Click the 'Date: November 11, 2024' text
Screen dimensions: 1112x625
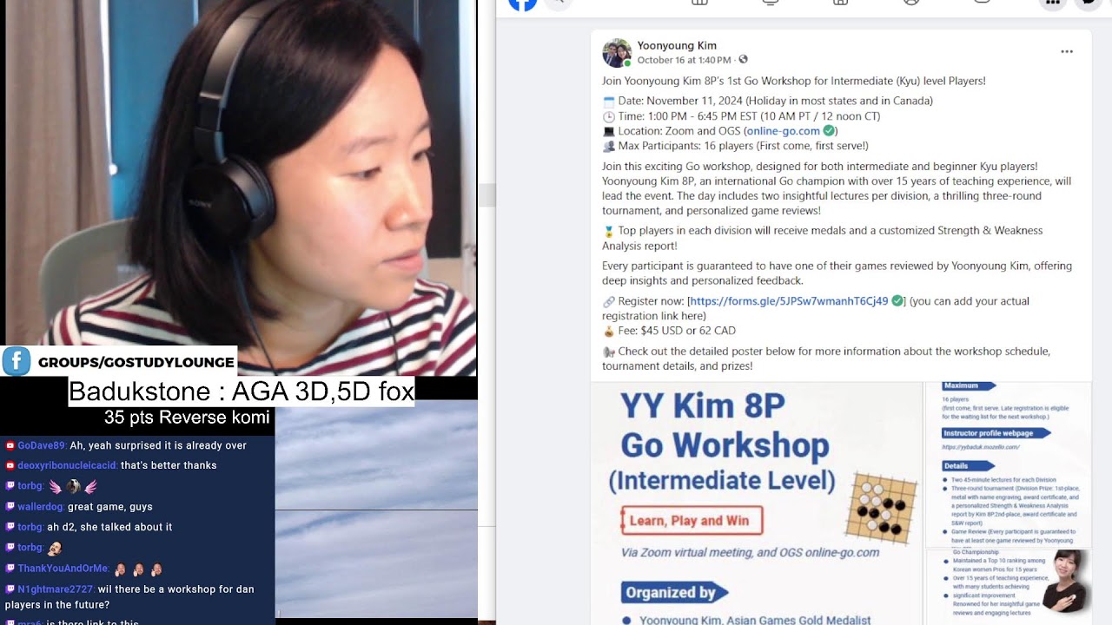point(680,102)
